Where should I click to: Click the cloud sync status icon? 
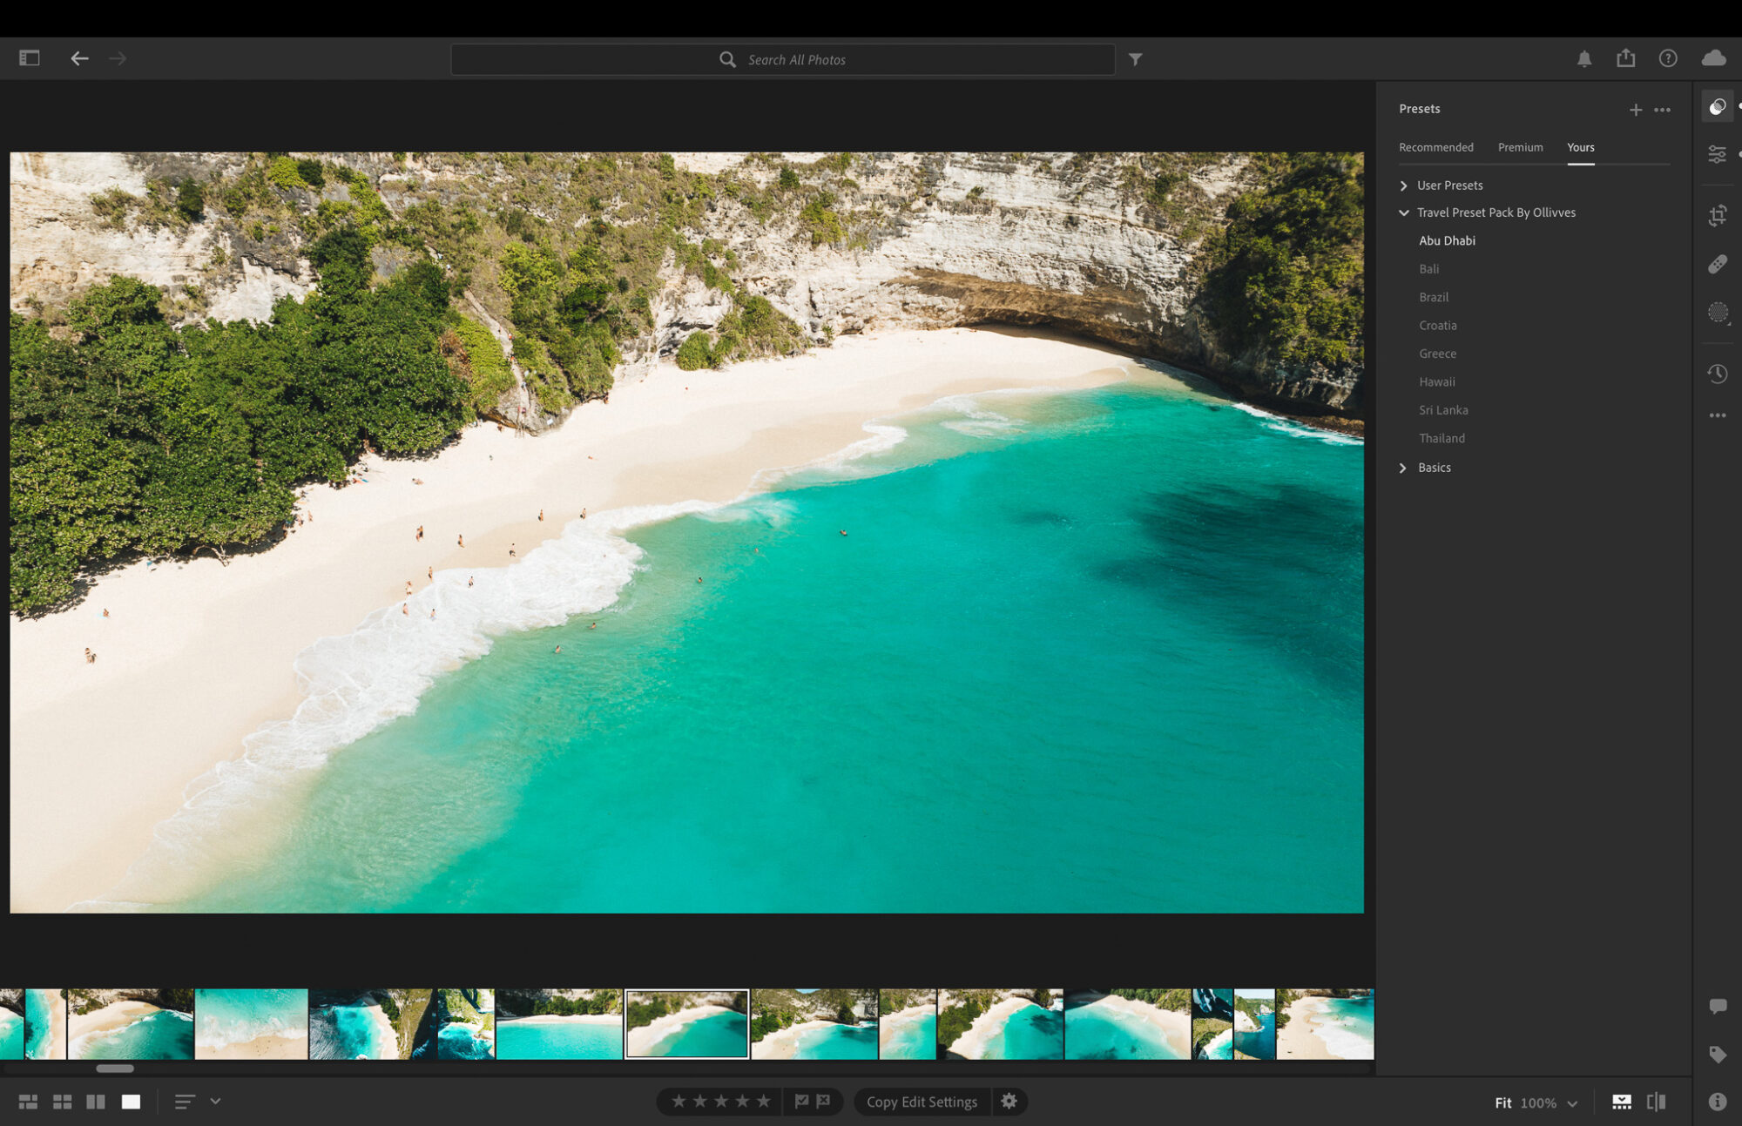click(1712, 58)
